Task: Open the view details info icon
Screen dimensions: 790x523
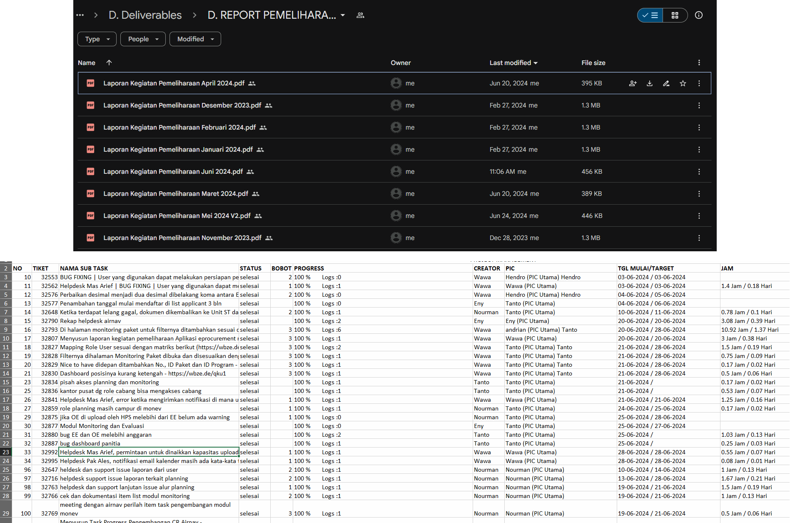Action: point(698,15)
